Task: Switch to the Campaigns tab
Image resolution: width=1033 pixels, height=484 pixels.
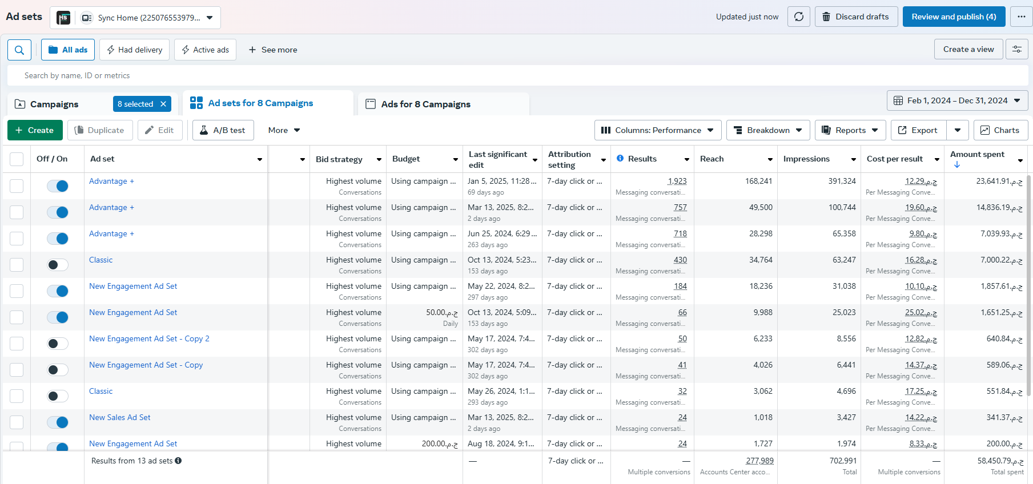Action: click(54, 104)
